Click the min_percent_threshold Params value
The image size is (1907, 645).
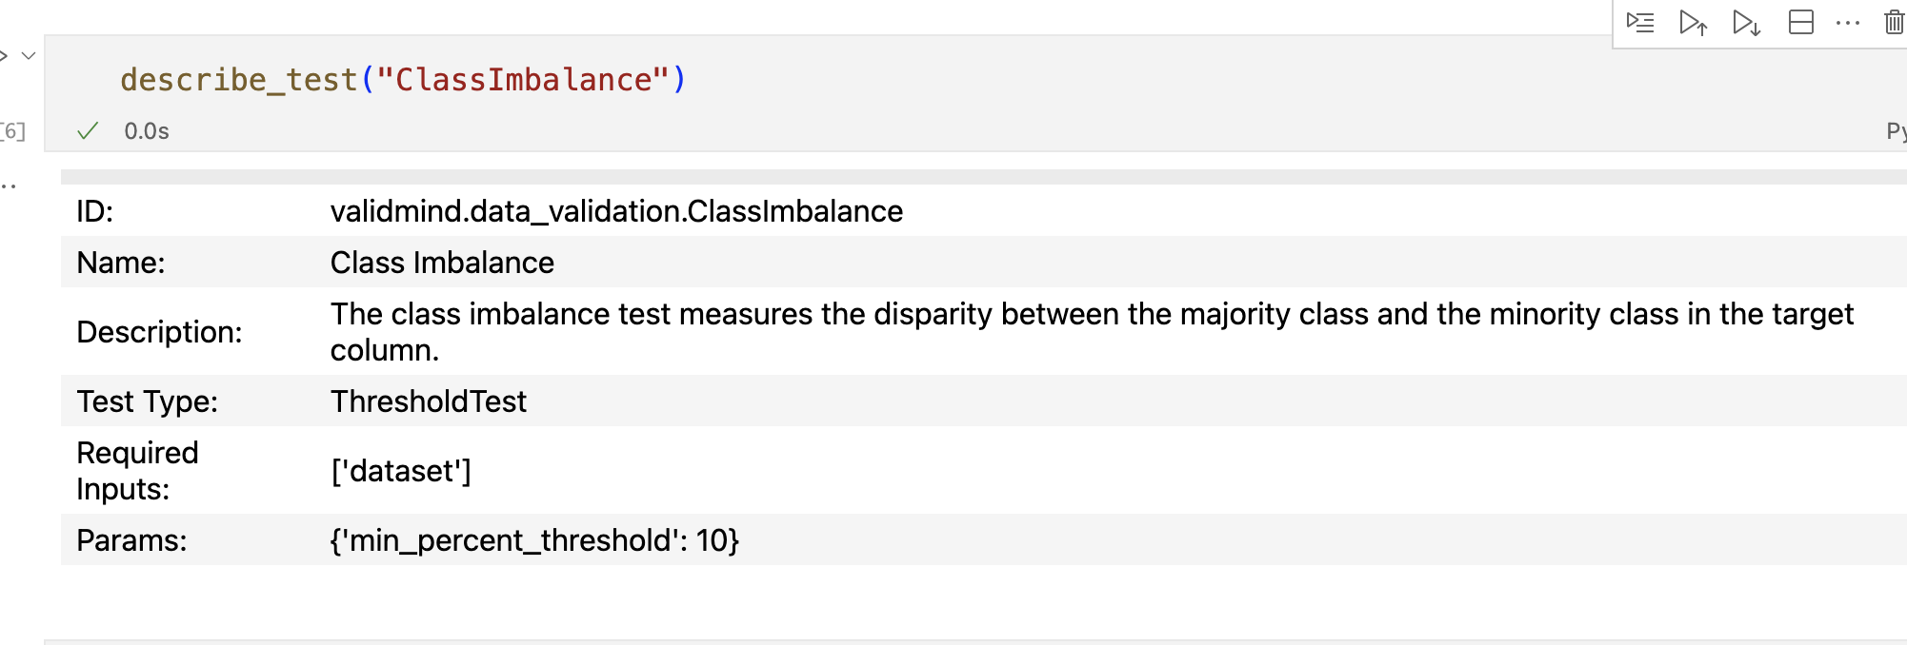[x=535, y=540]
